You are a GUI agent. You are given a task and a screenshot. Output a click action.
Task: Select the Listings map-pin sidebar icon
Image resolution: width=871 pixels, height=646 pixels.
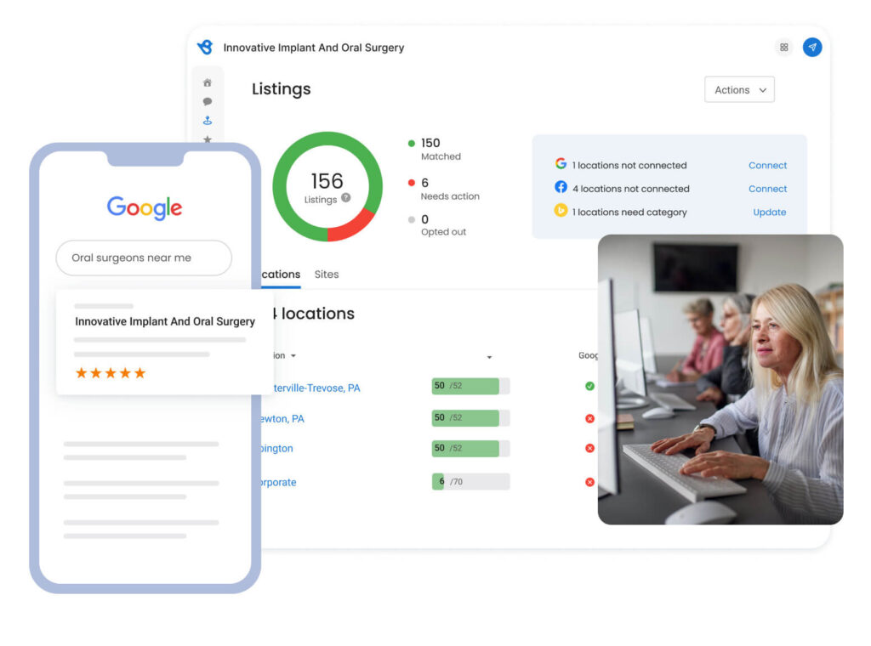tap(208, 121)
